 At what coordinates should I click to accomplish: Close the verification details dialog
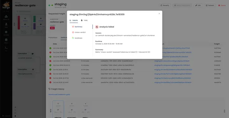(x=159, y=14)
